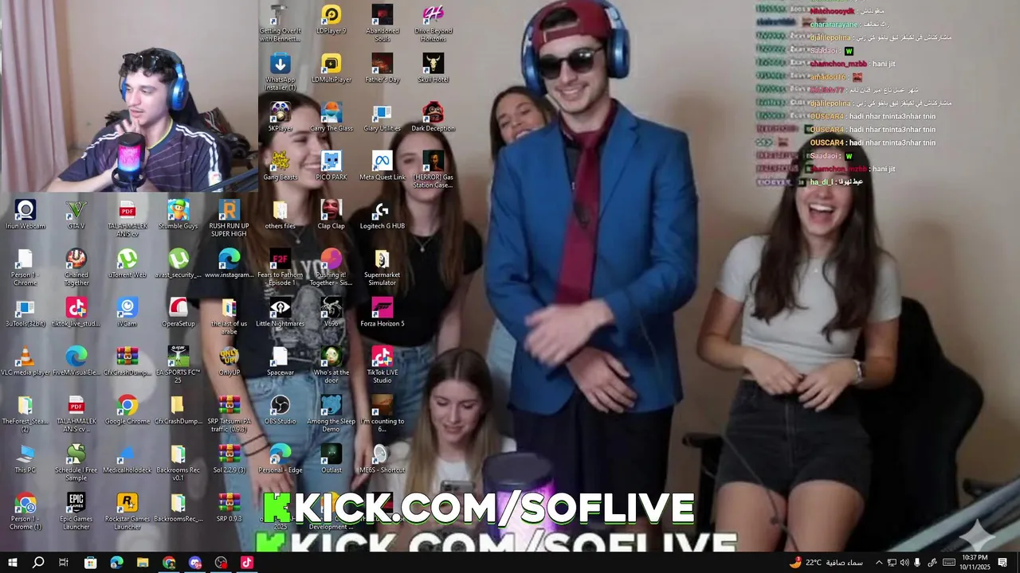Select the 3uTools(32bit) desktop icon
1020x573 pixels.
(25, 313)
